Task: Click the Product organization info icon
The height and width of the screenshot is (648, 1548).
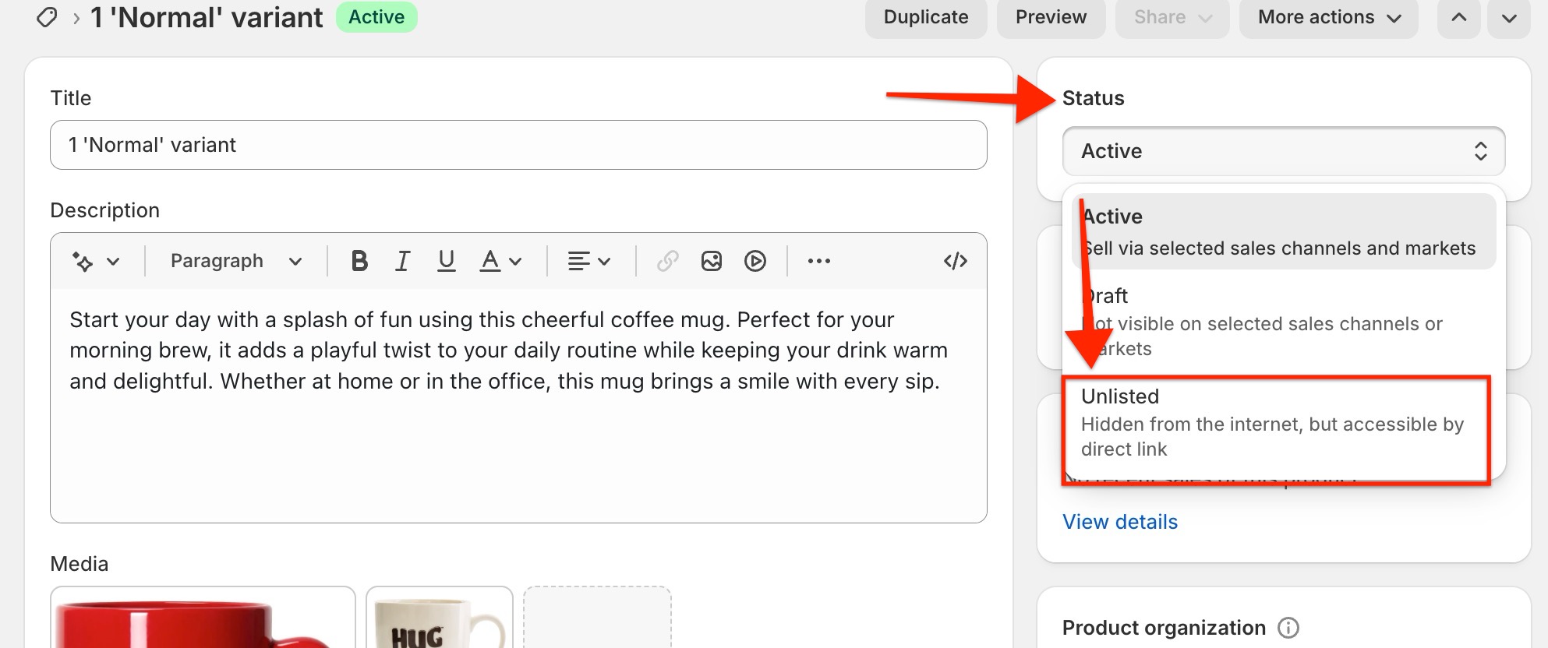Action: (1288, 628)
